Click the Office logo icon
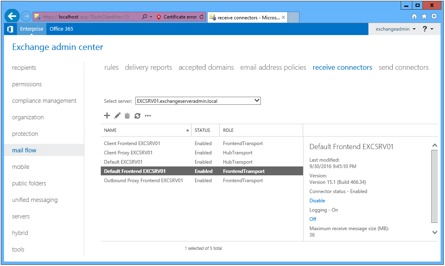 tap(10, 29)
